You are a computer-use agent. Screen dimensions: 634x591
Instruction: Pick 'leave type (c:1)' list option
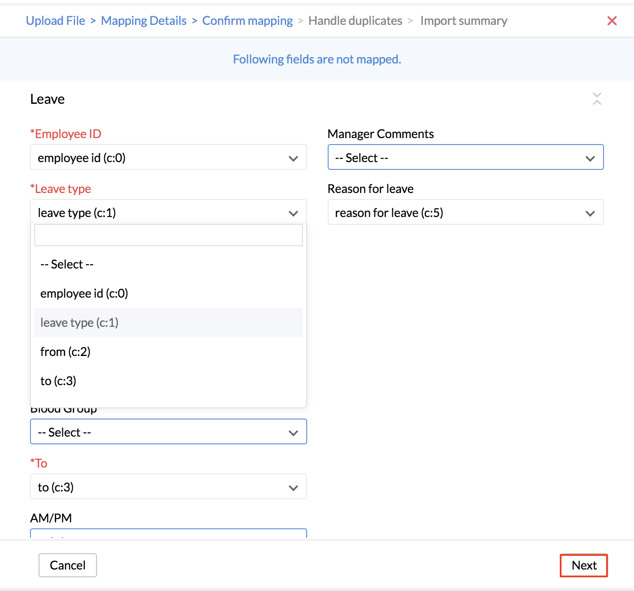click(79, 323)
